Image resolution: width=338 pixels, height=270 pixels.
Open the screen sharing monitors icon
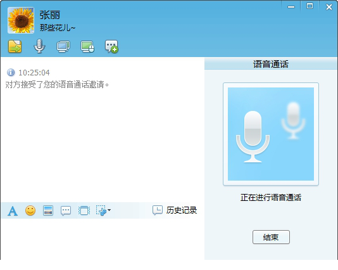63,46
